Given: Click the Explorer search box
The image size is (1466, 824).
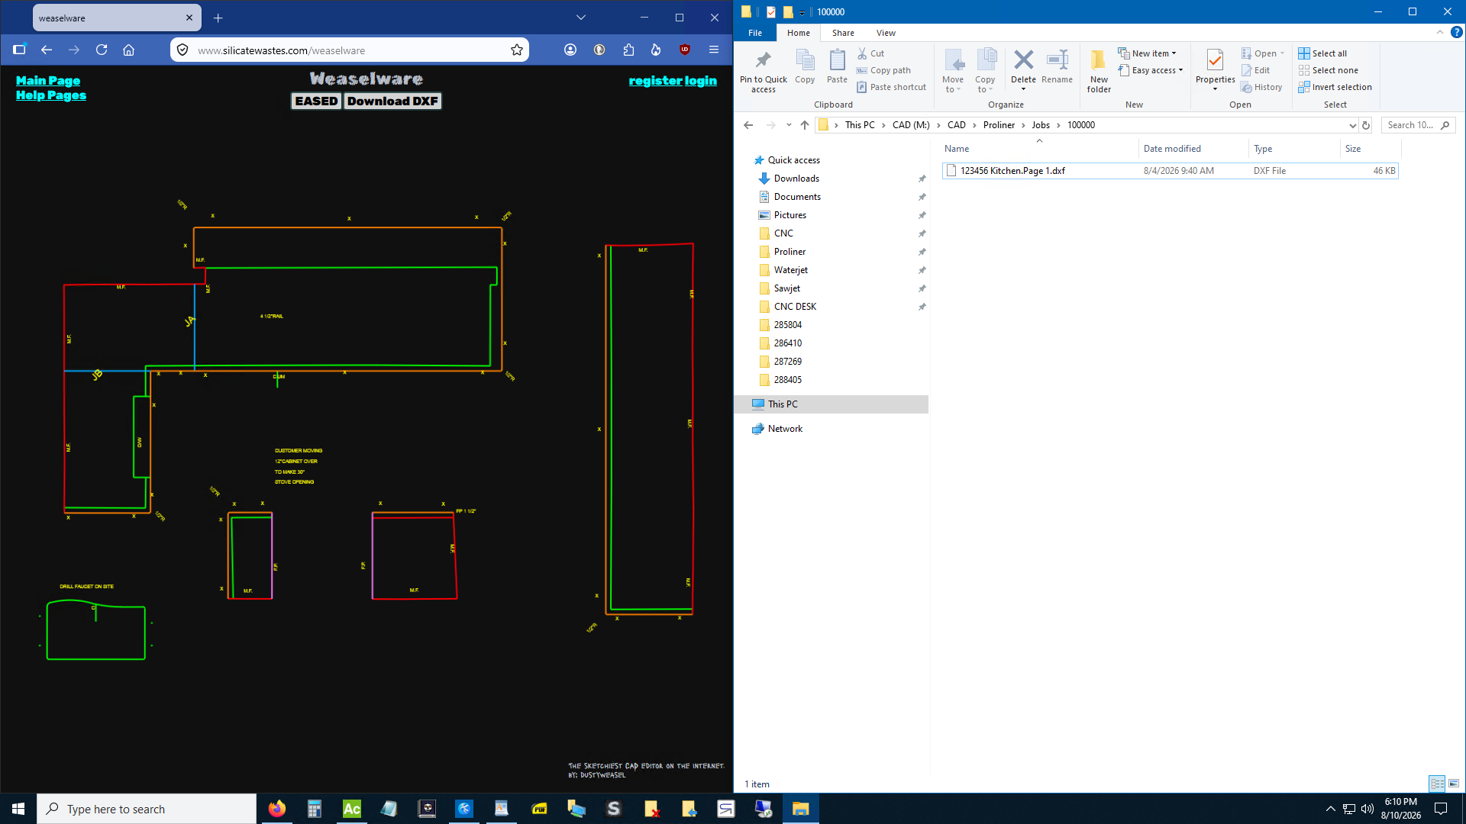Looking at the screenshot, I should 1418,125.
